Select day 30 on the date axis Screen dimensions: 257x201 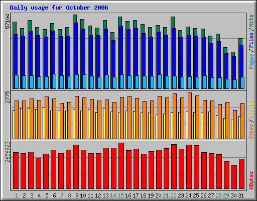[233, 195]
